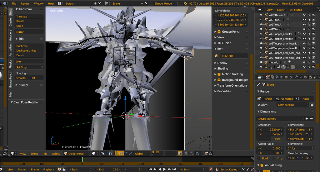The height and width of the screenshot is (172, 320).
Task: Open the Material properties sphere tab
Action: [x=306, y=77]
